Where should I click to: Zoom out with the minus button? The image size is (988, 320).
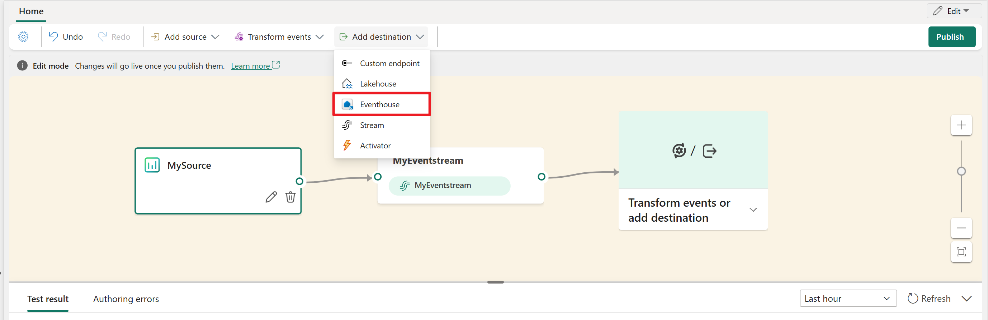[x=961, y=228]
